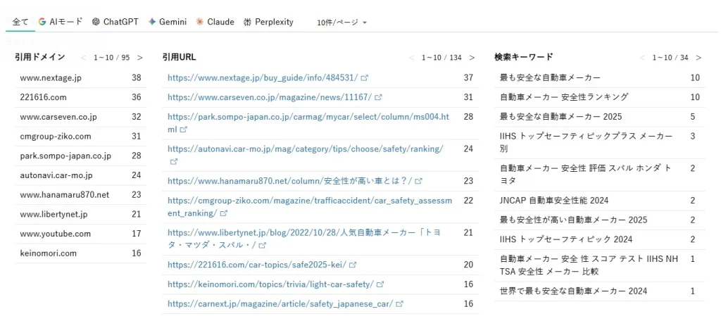This screenshot has width=721, height=333.
Task: Click the 1~10 / 34 page indicator
Action: (x=670, y=58)
